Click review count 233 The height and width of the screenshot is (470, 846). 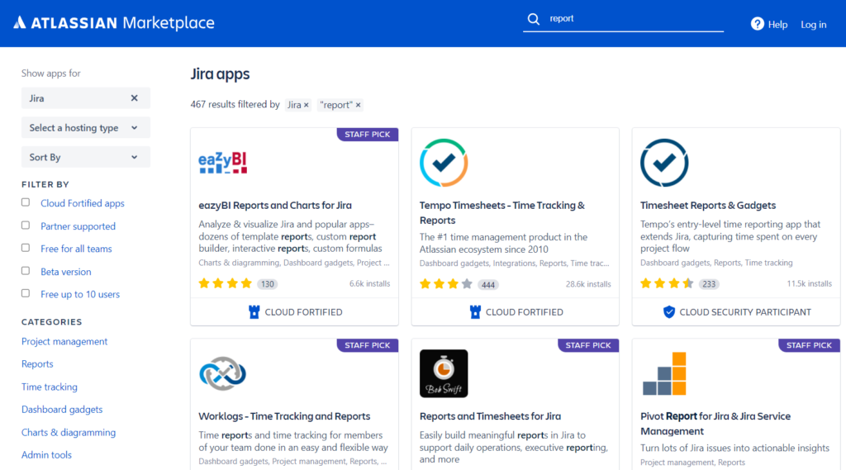point(709,284)
